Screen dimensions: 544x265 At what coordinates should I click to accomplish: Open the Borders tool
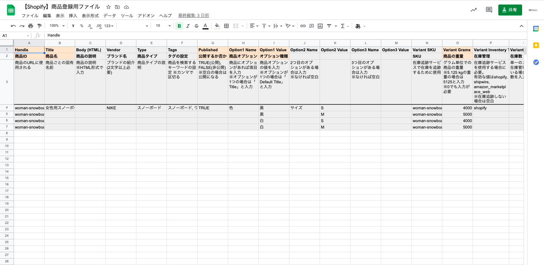tap(226, 26)
